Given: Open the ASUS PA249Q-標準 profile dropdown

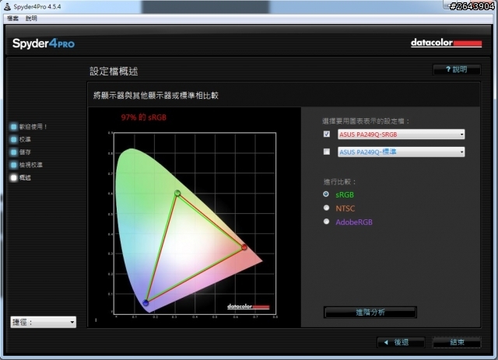Looking at the screenshot, I should [x=402, y=152].
